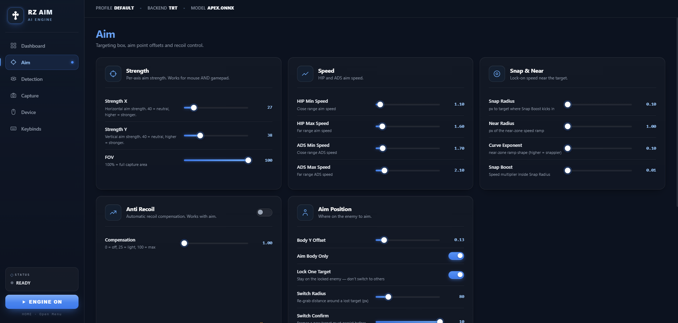Screen dimensions: 678x323
Task: Click the ADS Max Speed value 2.10
Action: pyautogui.click(x=459, y=170)
